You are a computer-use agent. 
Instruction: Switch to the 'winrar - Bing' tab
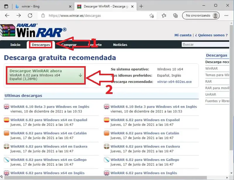click(x=43, y=6)
